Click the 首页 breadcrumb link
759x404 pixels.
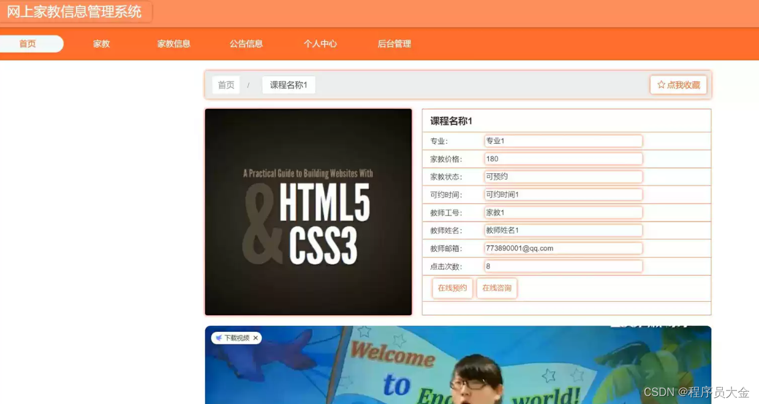coord(226,85)
